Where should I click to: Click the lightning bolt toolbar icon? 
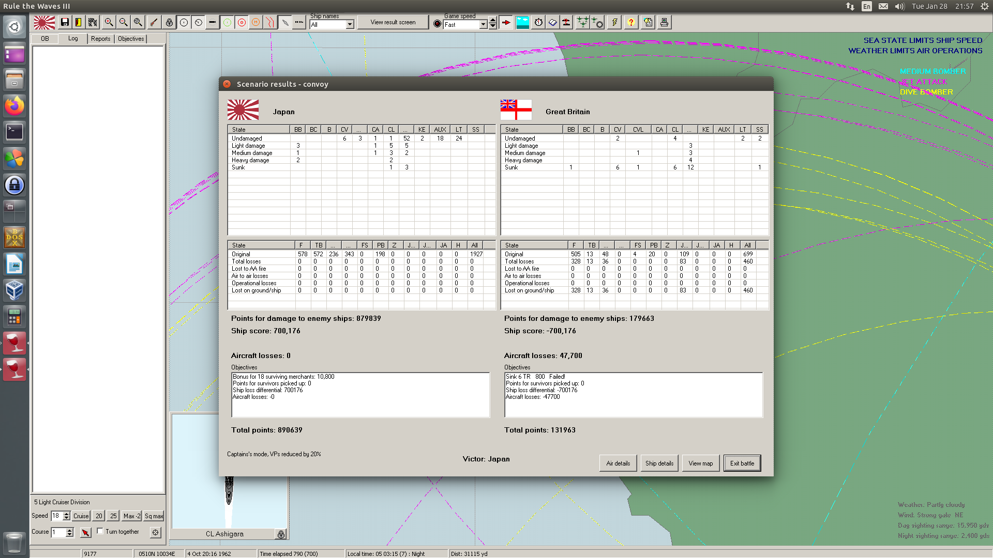pyautogui.click(x=614, y=22)
